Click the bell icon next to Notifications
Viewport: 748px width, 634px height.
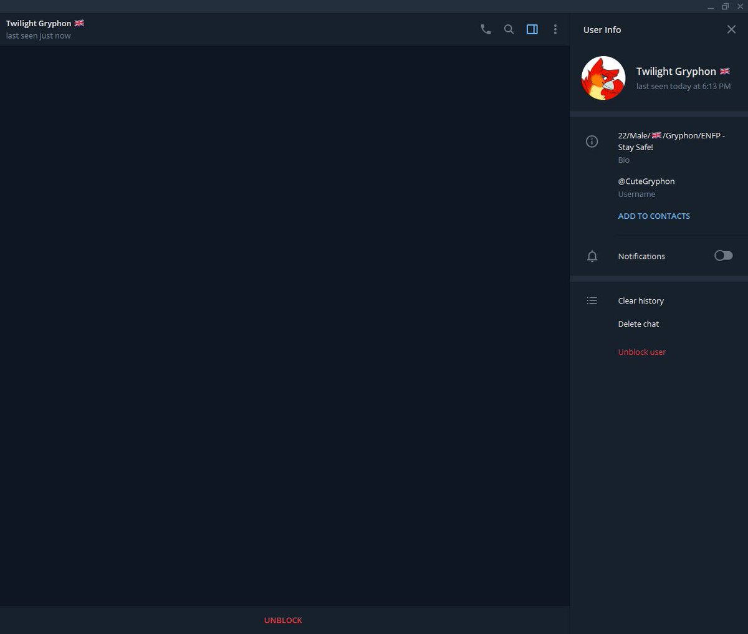[x=592, y=256]
